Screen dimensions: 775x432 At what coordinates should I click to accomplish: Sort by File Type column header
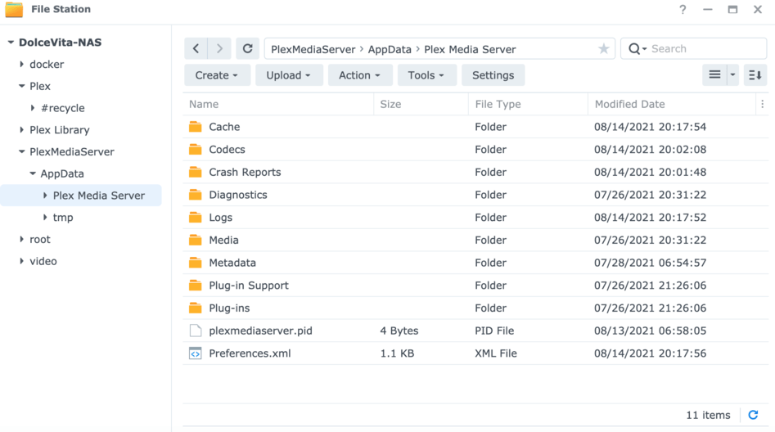click(529, 104)
